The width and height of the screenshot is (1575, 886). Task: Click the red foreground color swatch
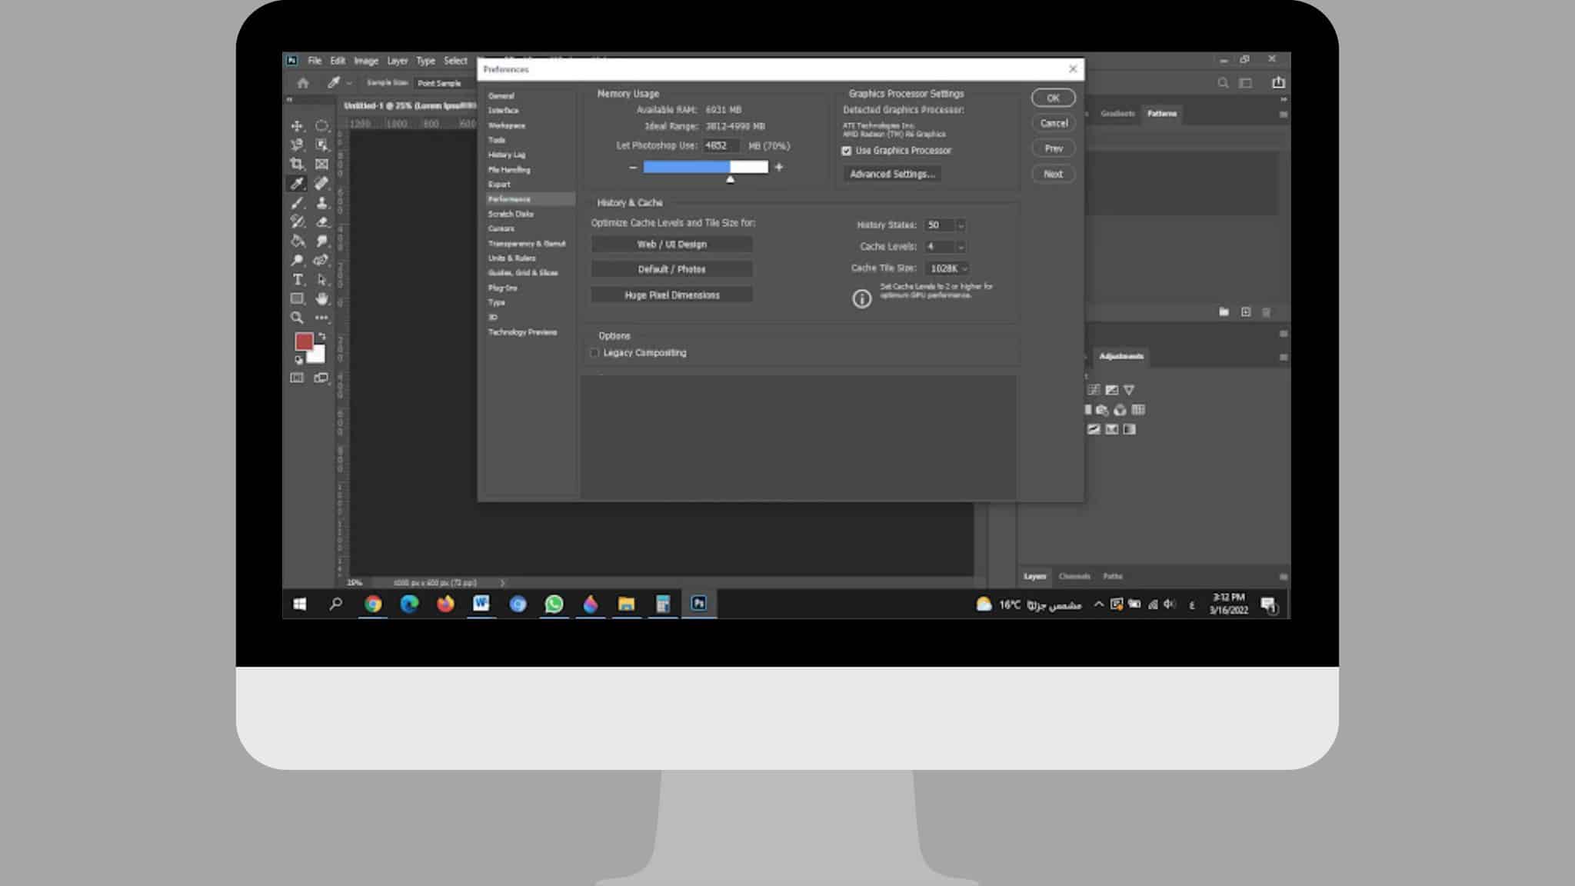(304, 341)
